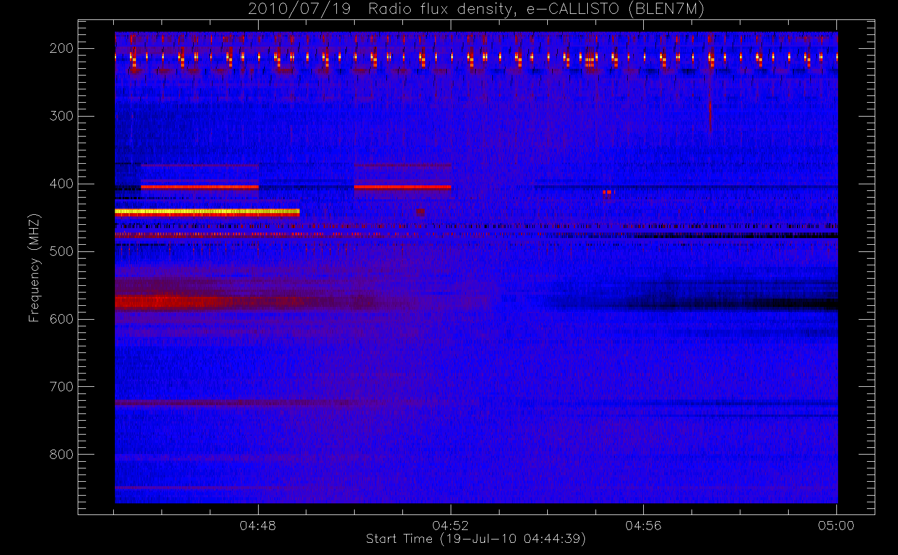Click the bright yellow emission band near 440 MHz
The width and height of the screenshot is (898, 555).
click(207, 211)
